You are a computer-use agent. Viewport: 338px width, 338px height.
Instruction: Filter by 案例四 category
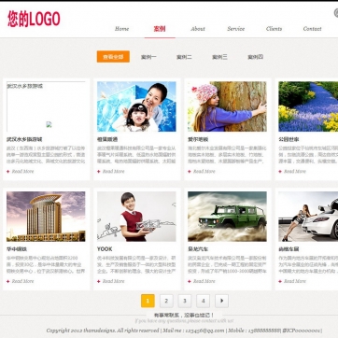[255, 57]
